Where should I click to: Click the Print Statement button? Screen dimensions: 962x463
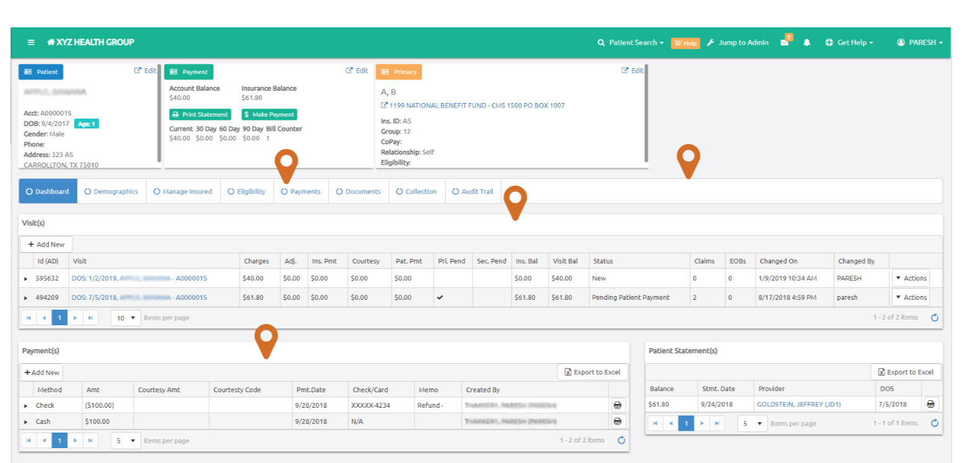[200, 114]
